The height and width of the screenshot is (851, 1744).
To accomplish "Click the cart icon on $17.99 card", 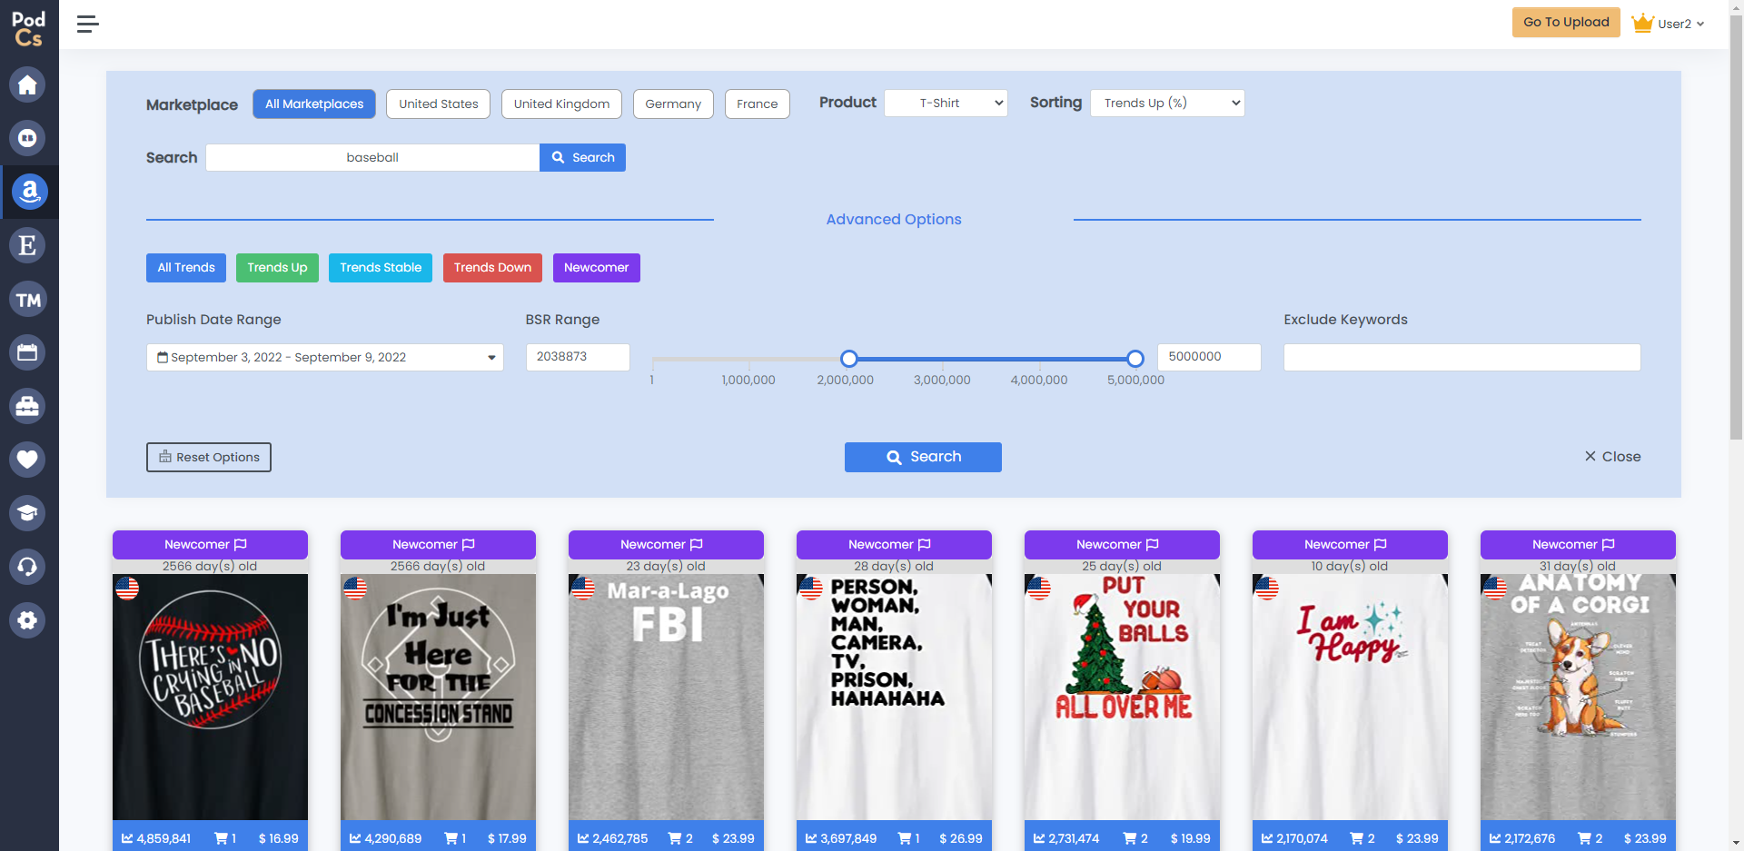I will coord(451,838).
